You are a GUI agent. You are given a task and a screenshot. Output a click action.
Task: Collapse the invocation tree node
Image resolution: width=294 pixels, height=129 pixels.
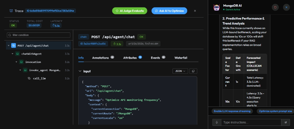point(16,62)
